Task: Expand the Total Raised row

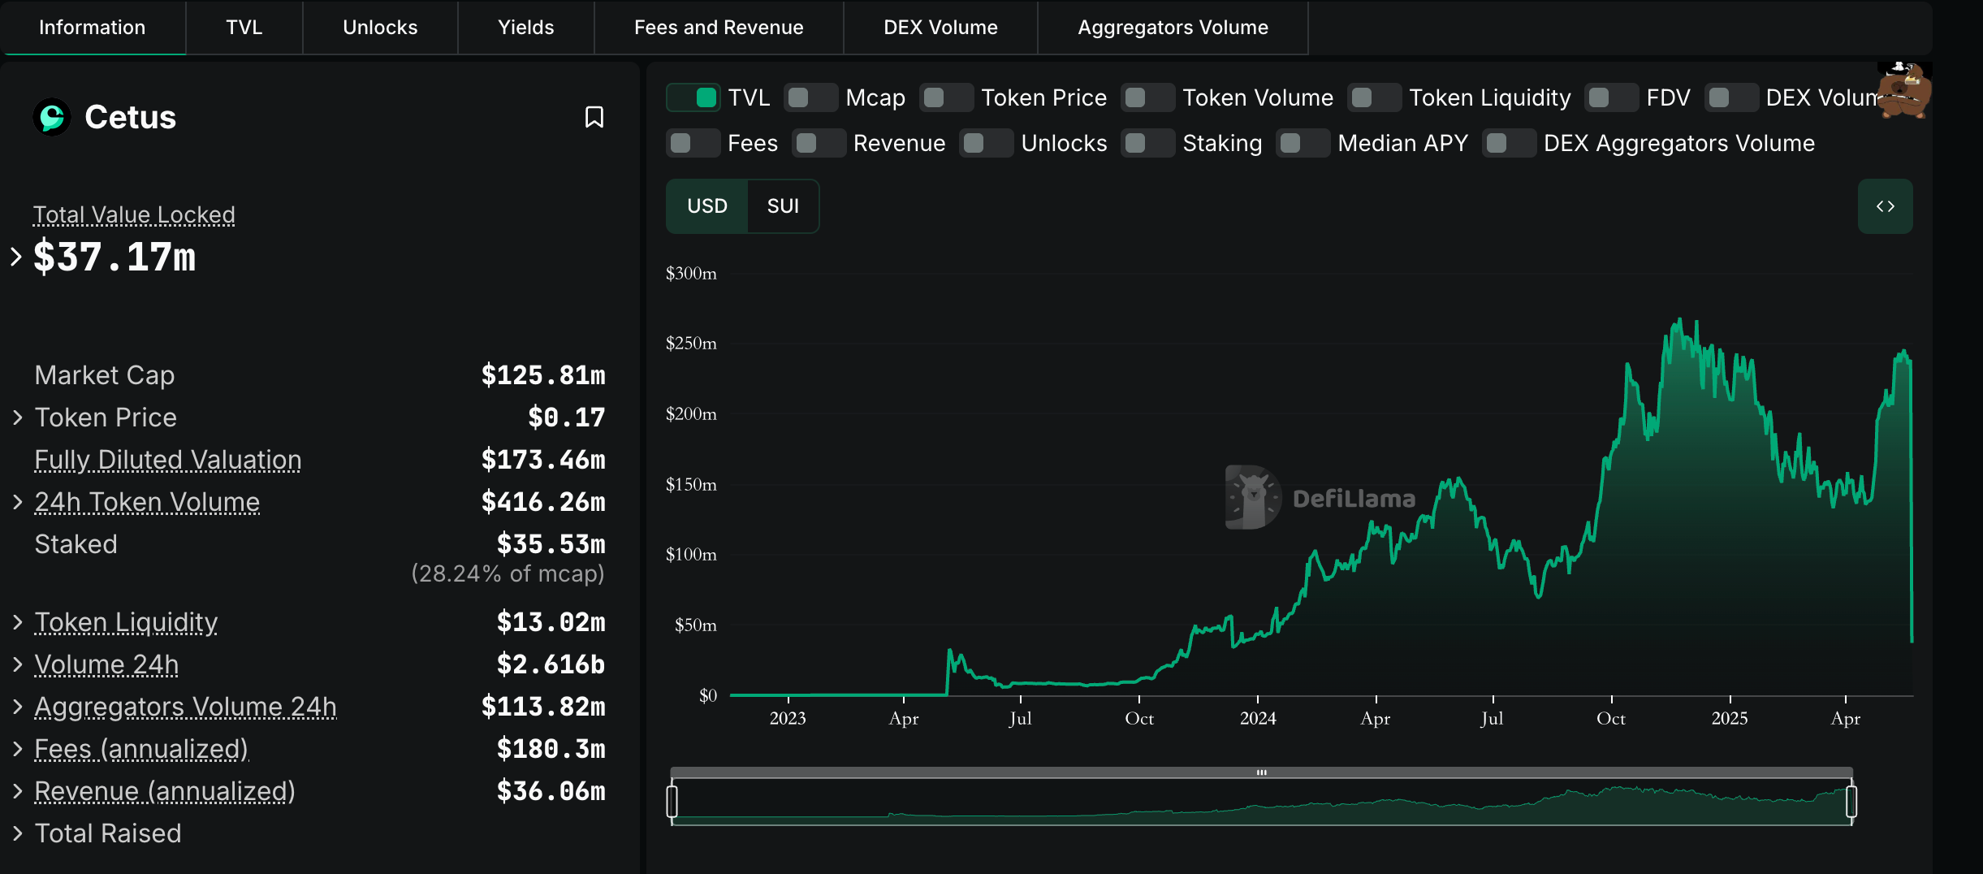Action: (x=18, y=833)
